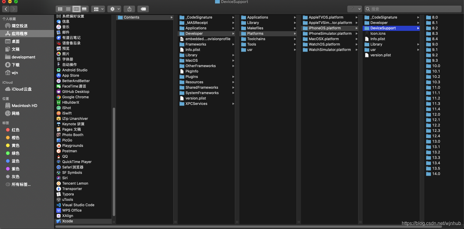This screenshot has height=229, width=464.
Task: Select the iPhoneSimulator.platform folder
Action: click(x=330, y=34)
